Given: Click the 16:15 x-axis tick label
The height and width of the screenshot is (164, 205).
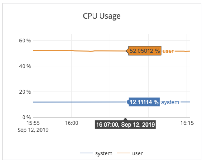Looking at the screenshot, I should click(x=186, y=123).
